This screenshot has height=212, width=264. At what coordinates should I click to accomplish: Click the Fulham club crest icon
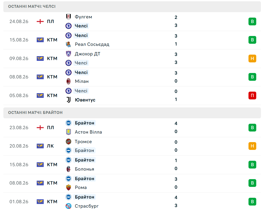[68, 17]
